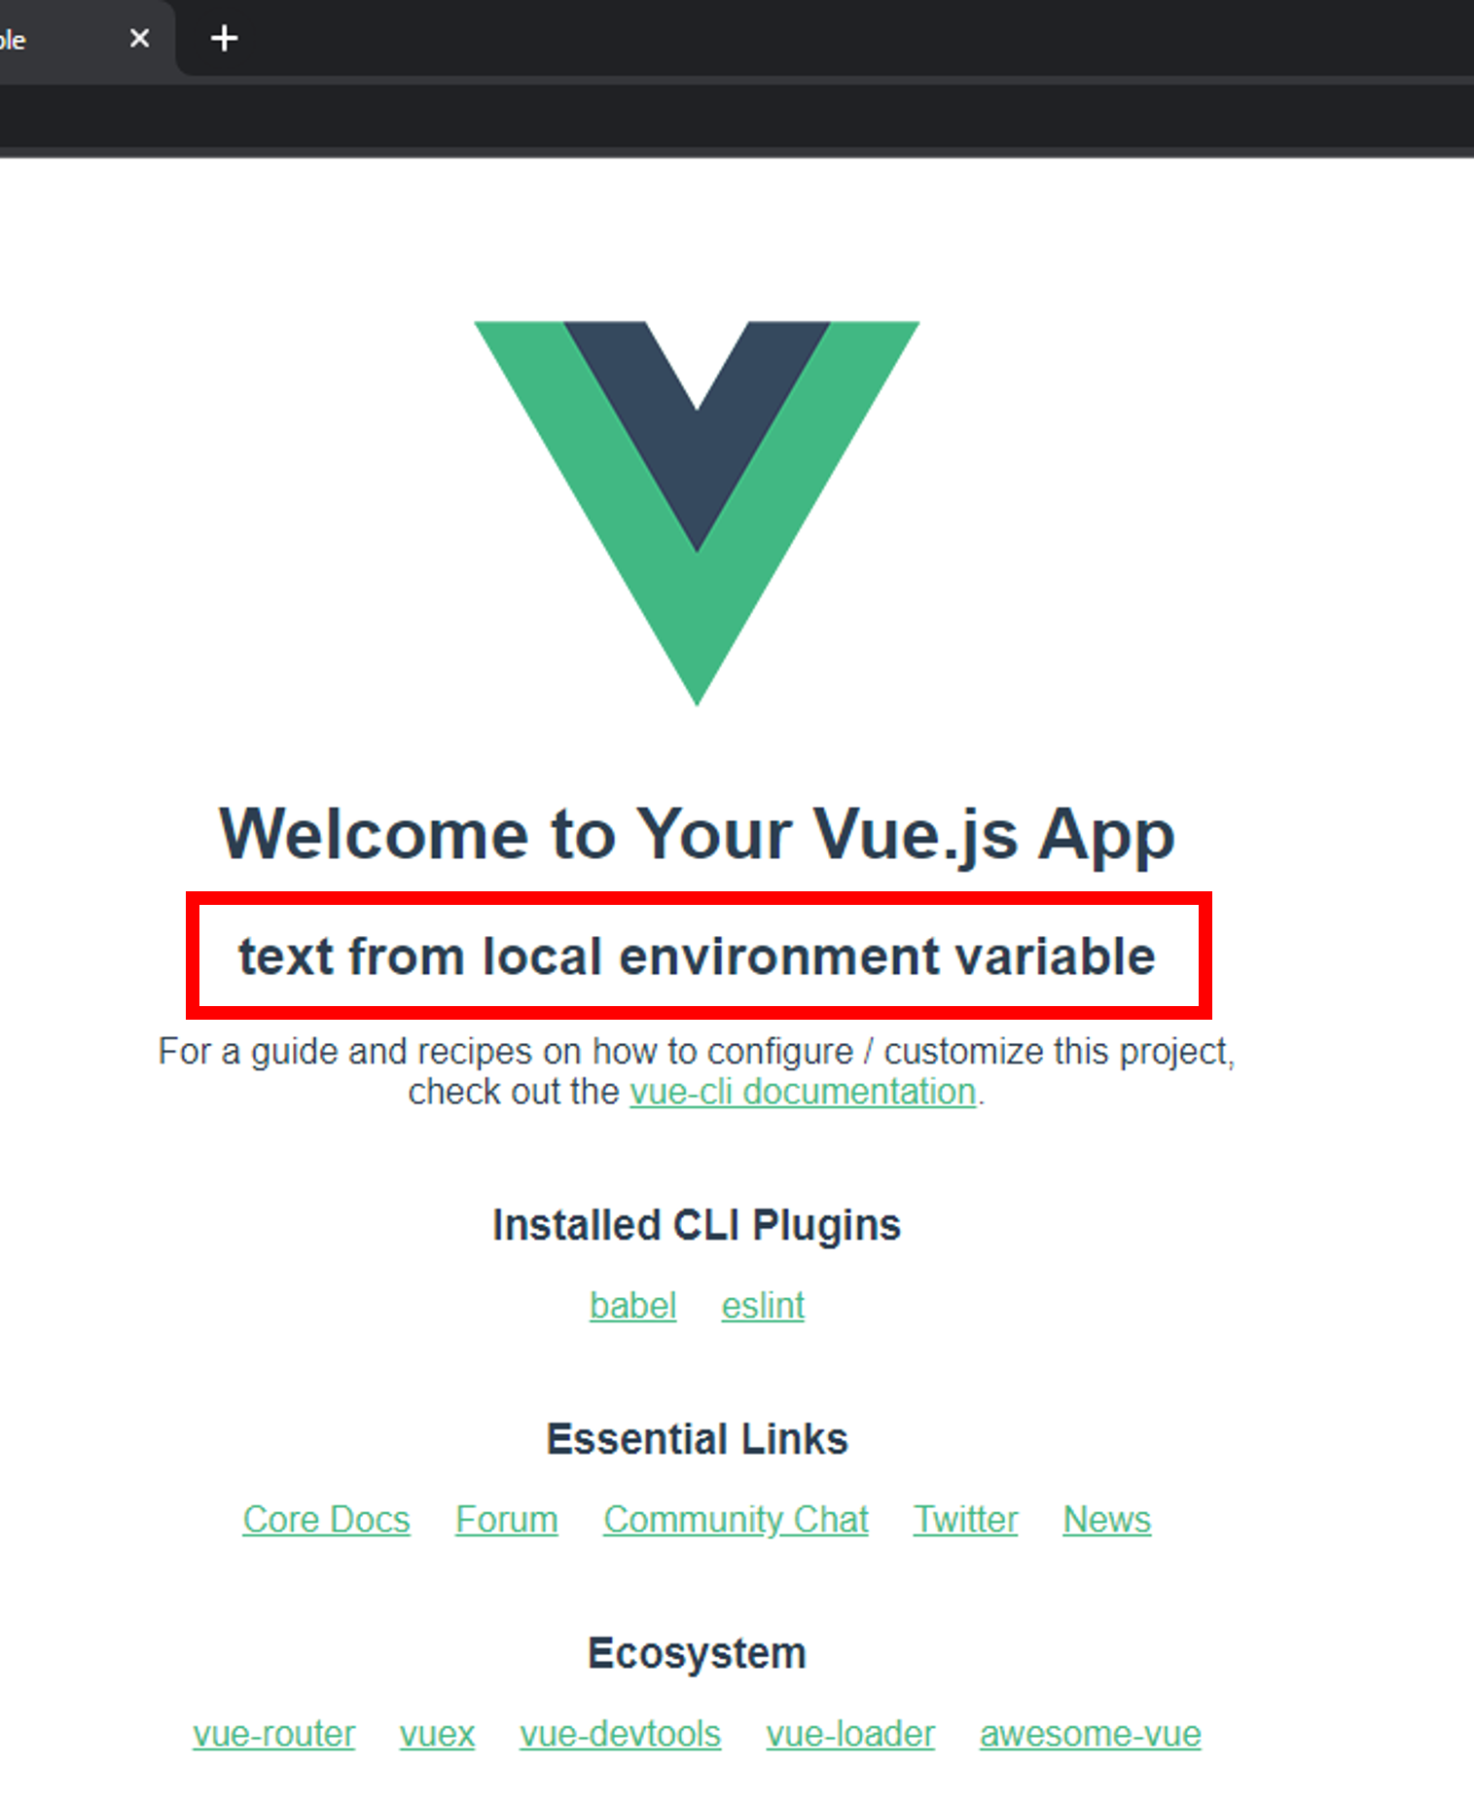Click the local environment variable text
The height and width of the screenshot is (1802, 1474).
click(x=697, y=955)
